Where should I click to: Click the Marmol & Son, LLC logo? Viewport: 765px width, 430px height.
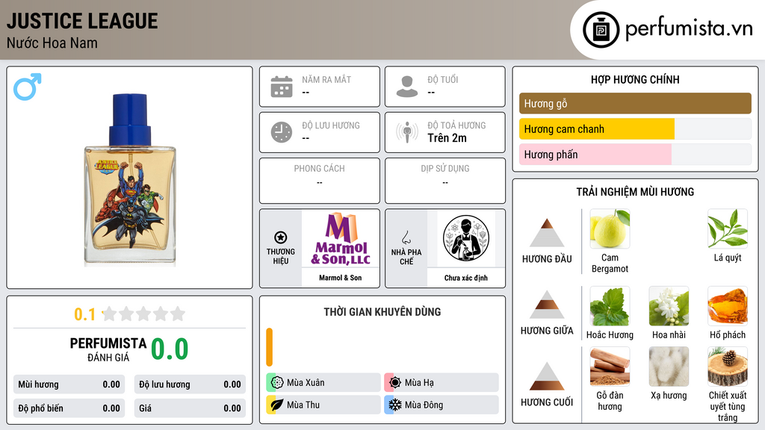[x=341, y=238]
